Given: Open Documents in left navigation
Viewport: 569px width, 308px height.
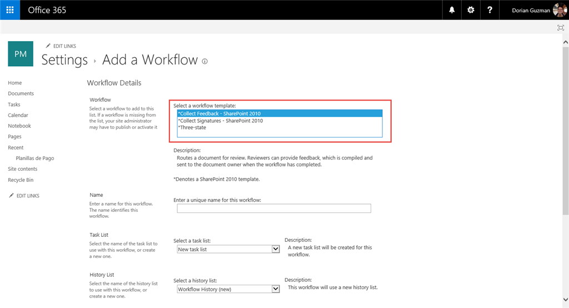Looking at the screenshot, I should (21, 93).
